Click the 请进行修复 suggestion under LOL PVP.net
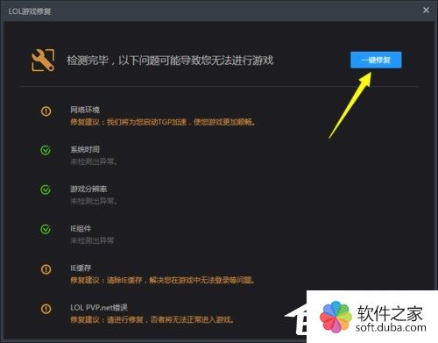The height and width of the screenshot is (343, 438). [x=152, y=319]
